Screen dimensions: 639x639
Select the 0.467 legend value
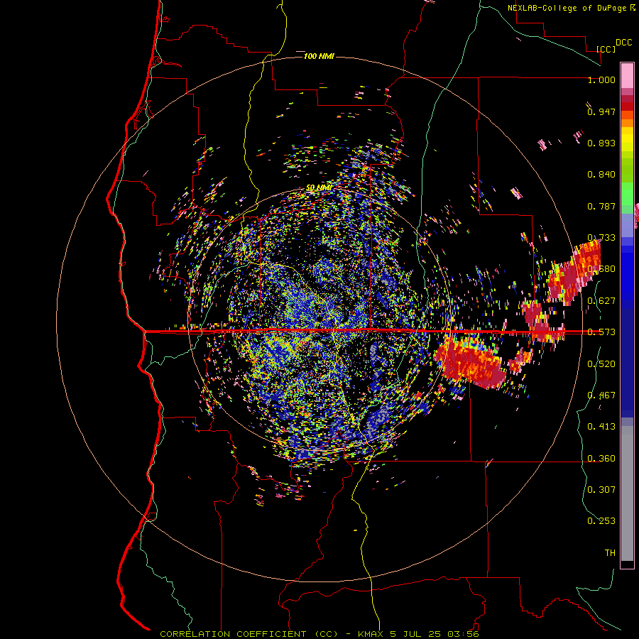coord(601,395)
